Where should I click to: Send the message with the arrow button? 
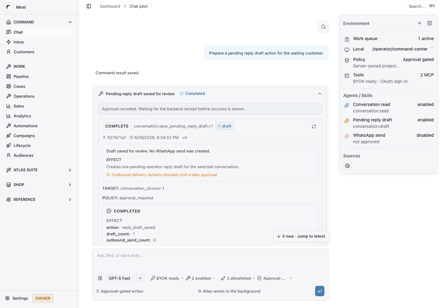(320, 291)
